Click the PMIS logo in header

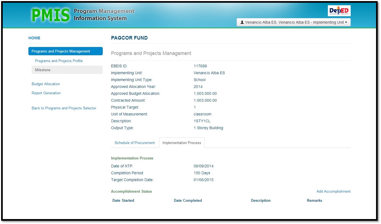(51, 15)
